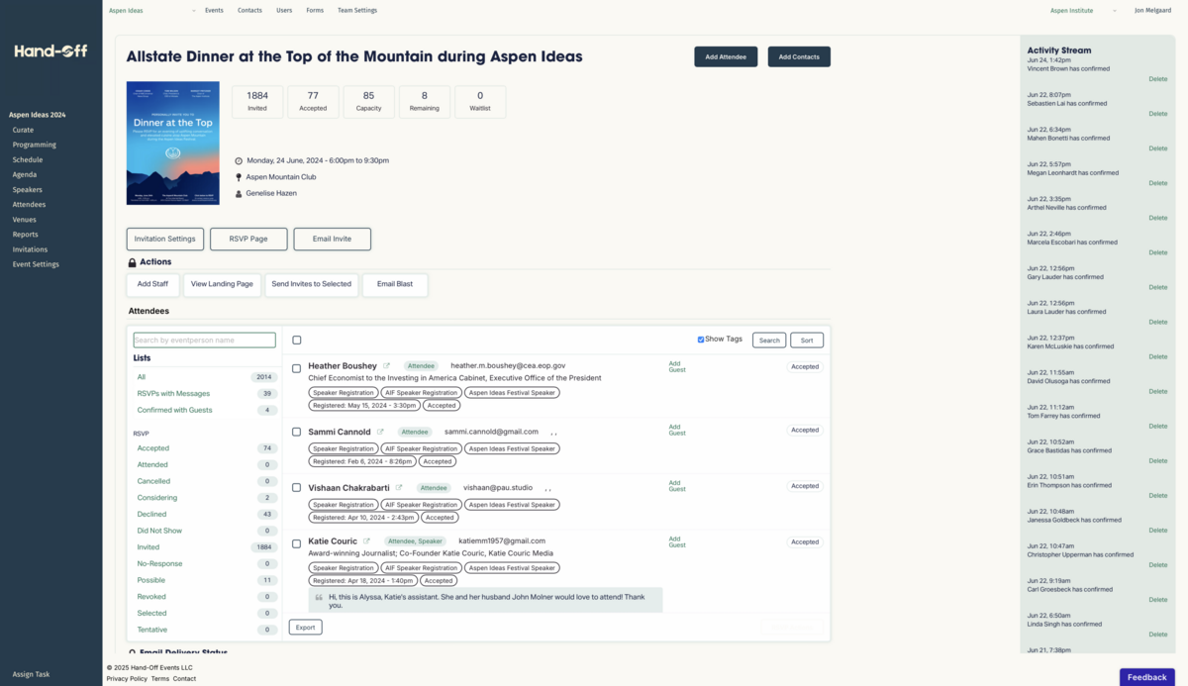Click the Export button
This screenshot has height=686, width=1188.
(306, 628)
